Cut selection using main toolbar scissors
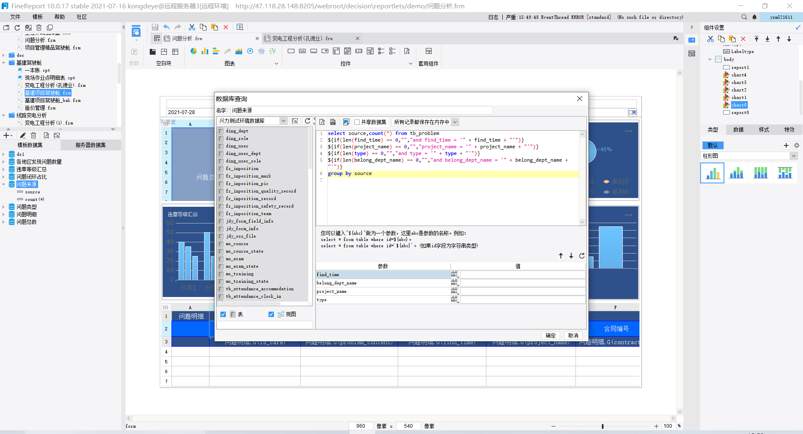The height and width of the screenshot is (434, 803). point(192,27)
